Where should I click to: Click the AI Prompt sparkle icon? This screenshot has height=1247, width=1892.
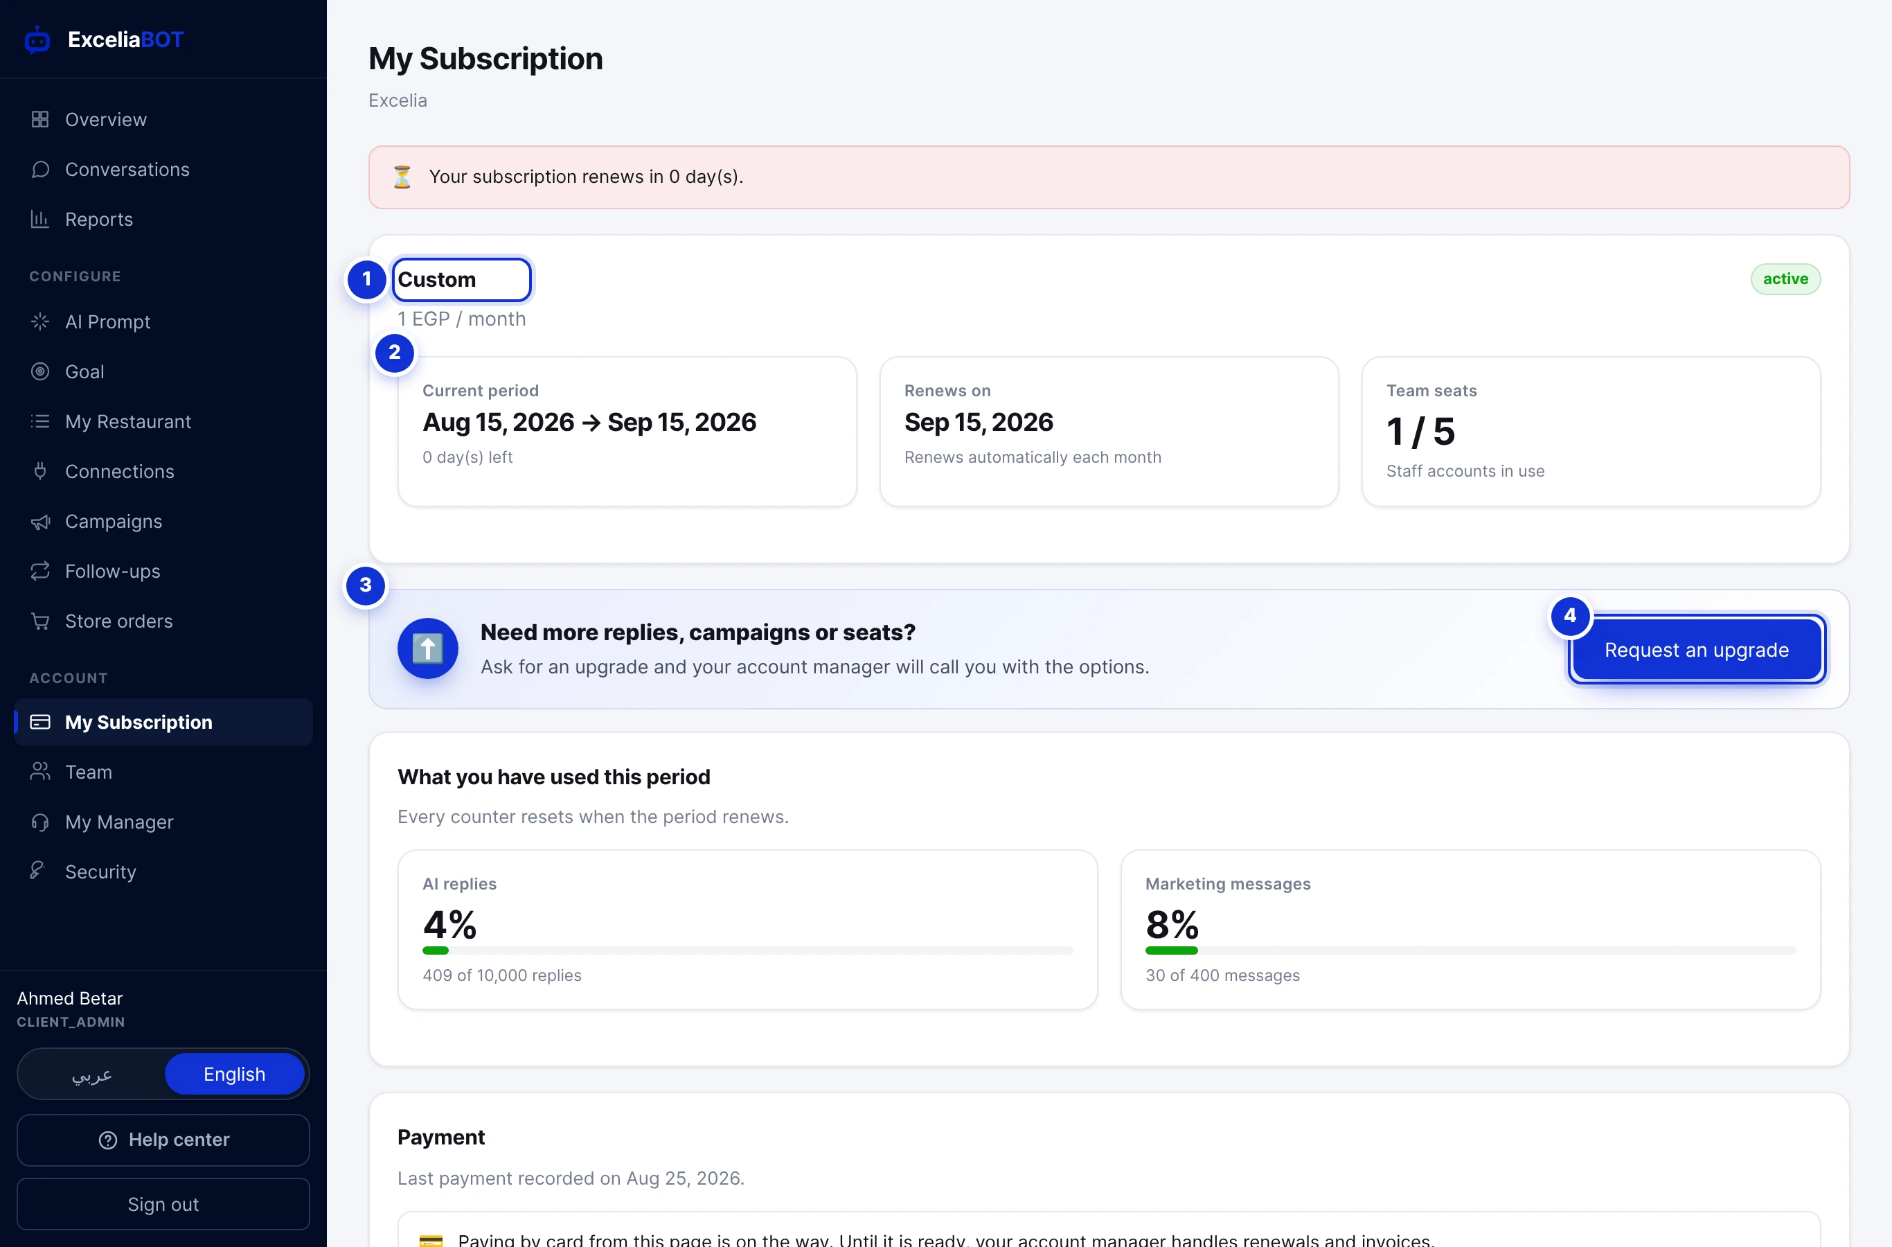click(39, 321)
